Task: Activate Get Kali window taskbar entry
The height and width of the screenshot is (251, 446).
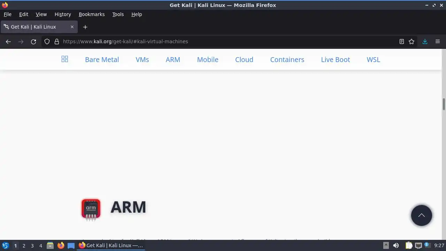Action: [x=110, y=245]
